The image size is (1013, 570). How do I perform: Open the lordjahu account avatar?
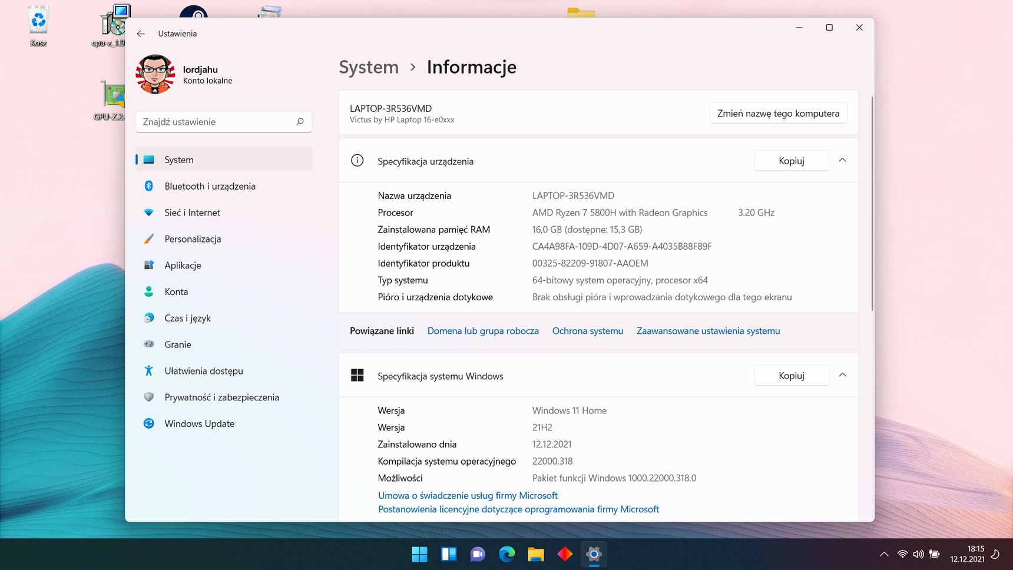point(155,74)
